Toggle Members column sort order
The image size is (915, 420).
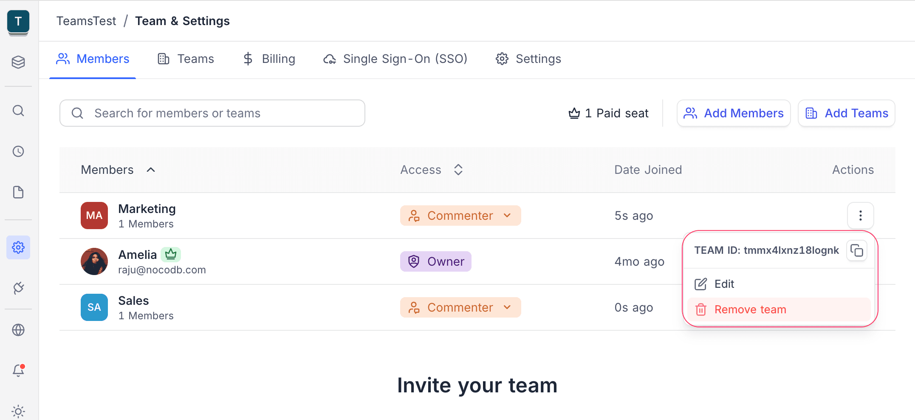150,170
